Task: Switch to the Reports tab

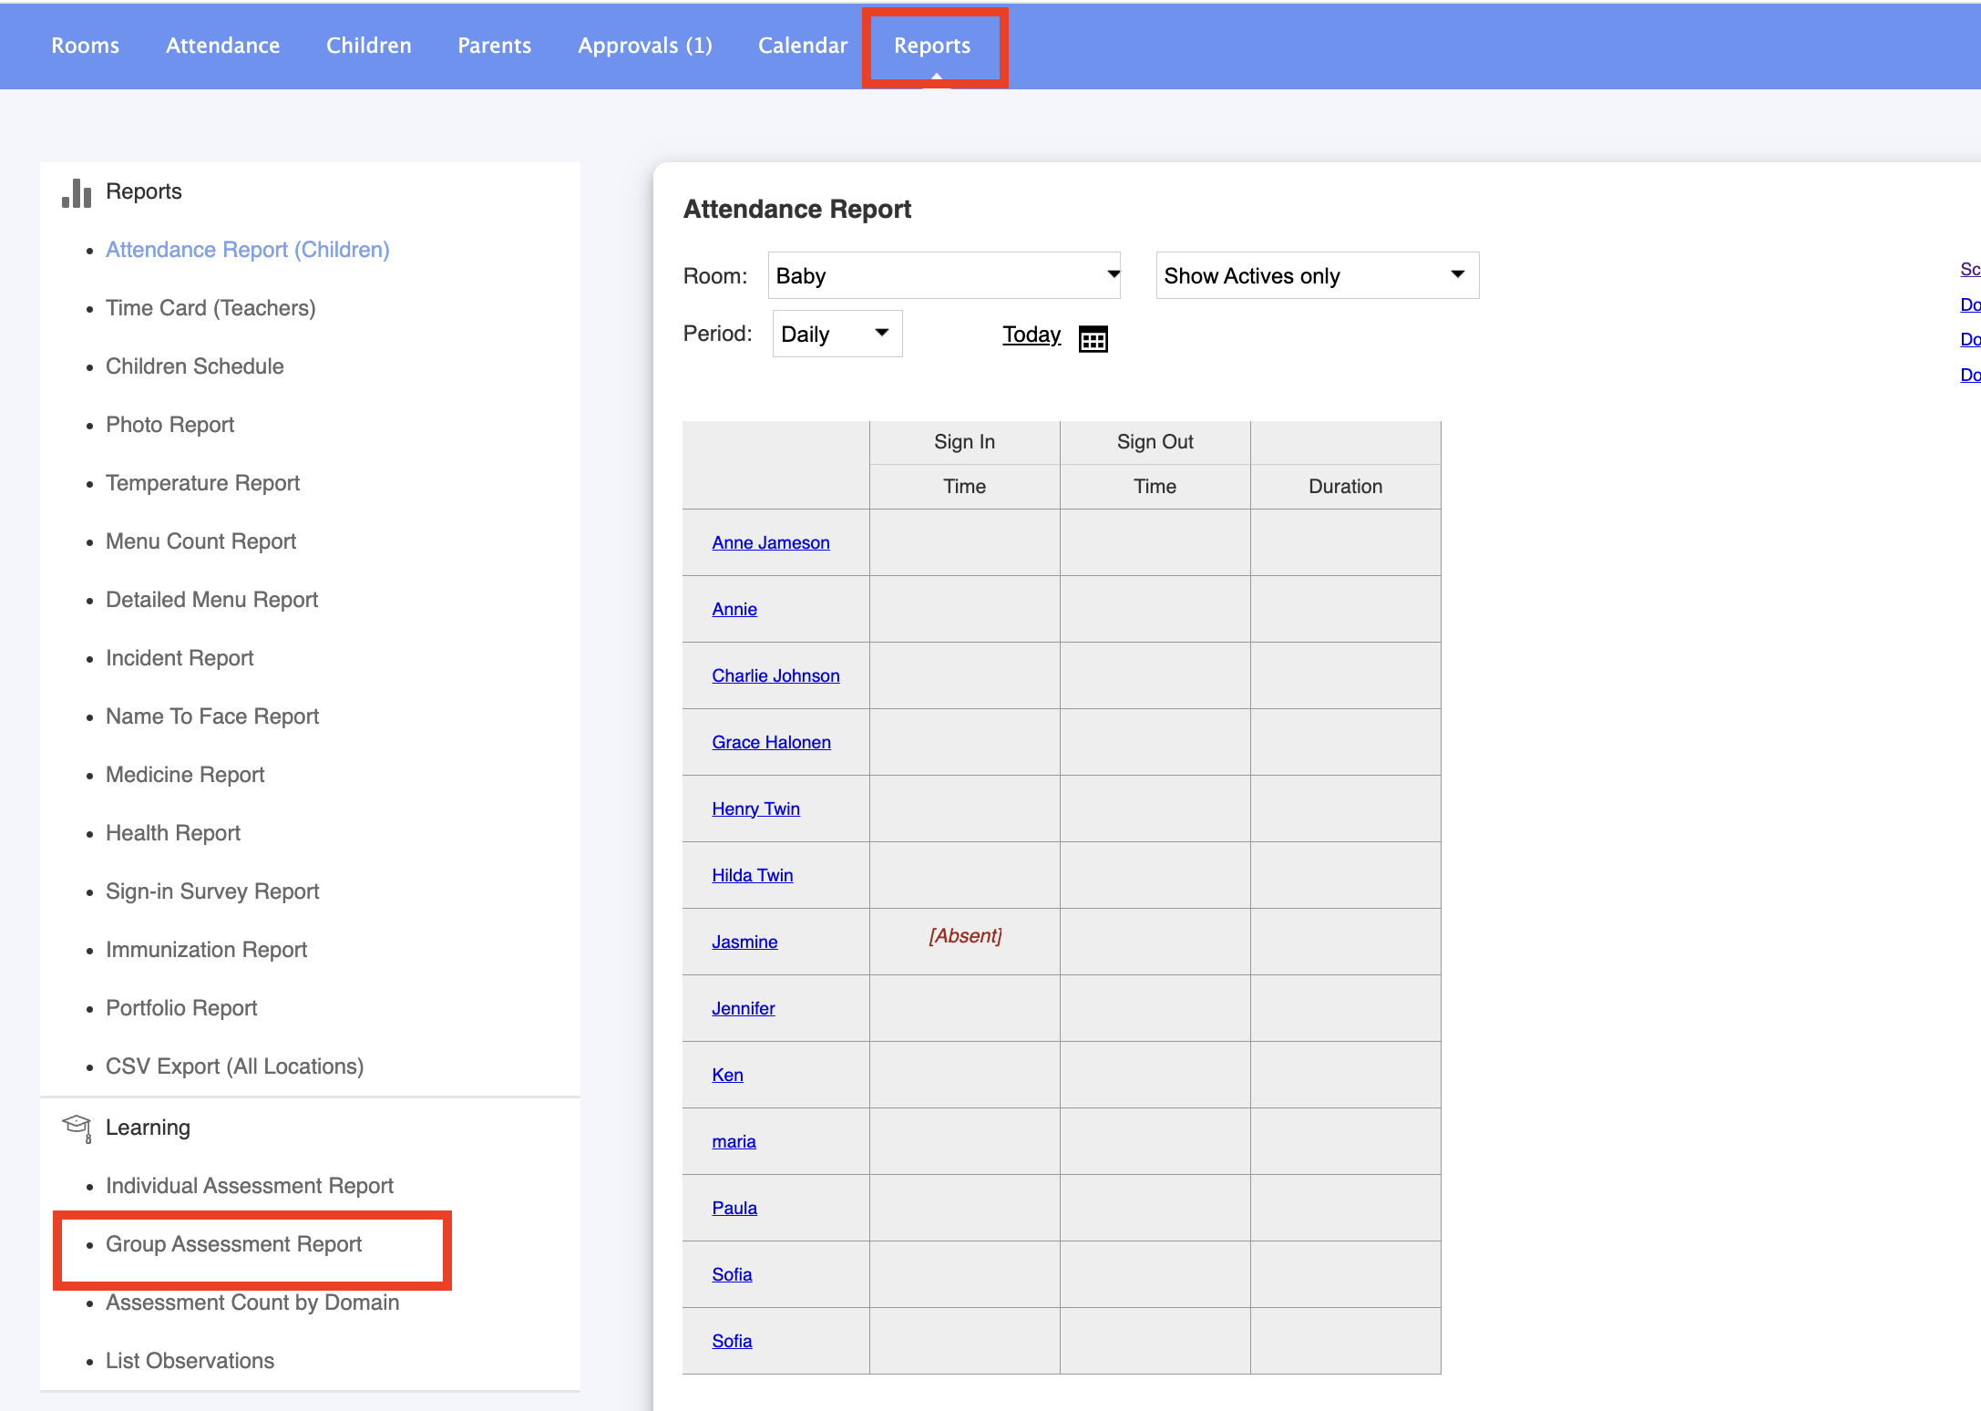Action: point(932,46)
